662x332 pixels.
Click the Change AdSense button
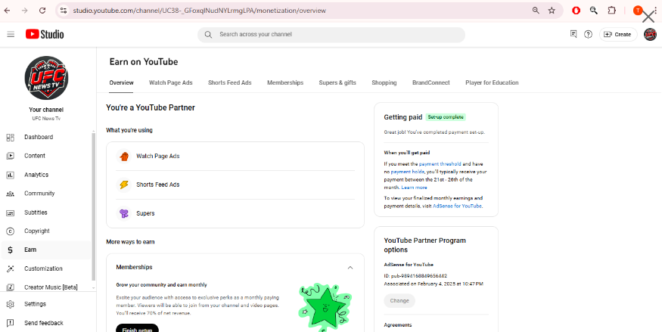point(399,301)
